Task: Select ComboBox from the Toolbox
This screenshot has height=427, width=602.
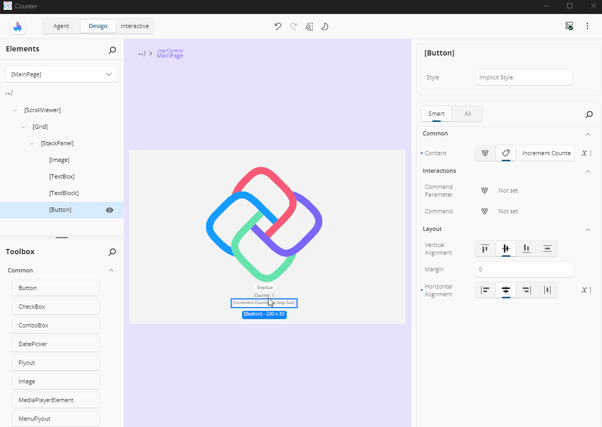Action: 56,325
